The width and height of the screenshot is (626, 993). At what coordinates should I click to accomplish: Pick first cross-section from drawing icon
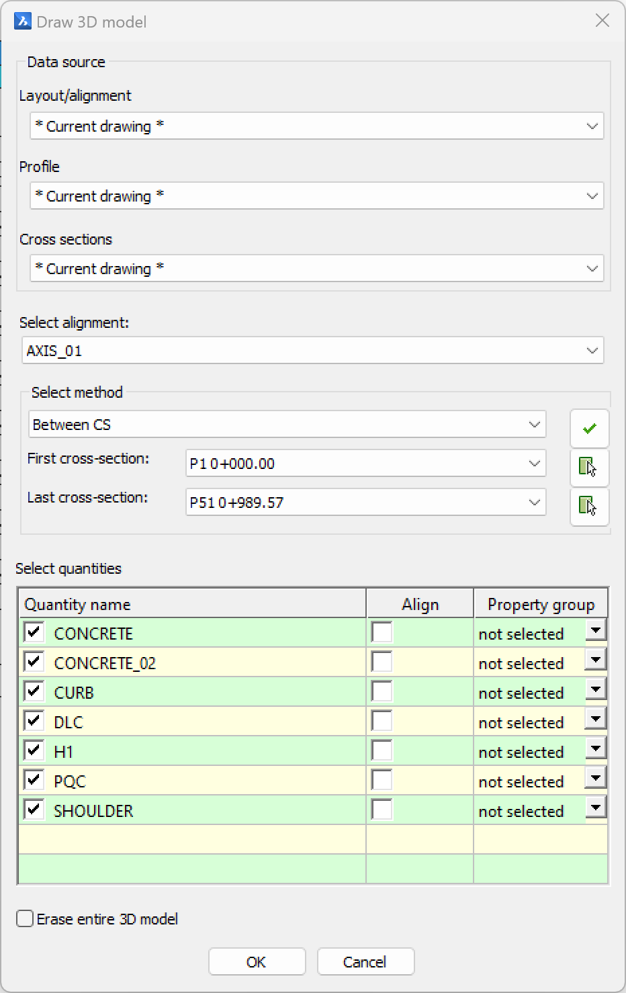click(x=589, y=467)
